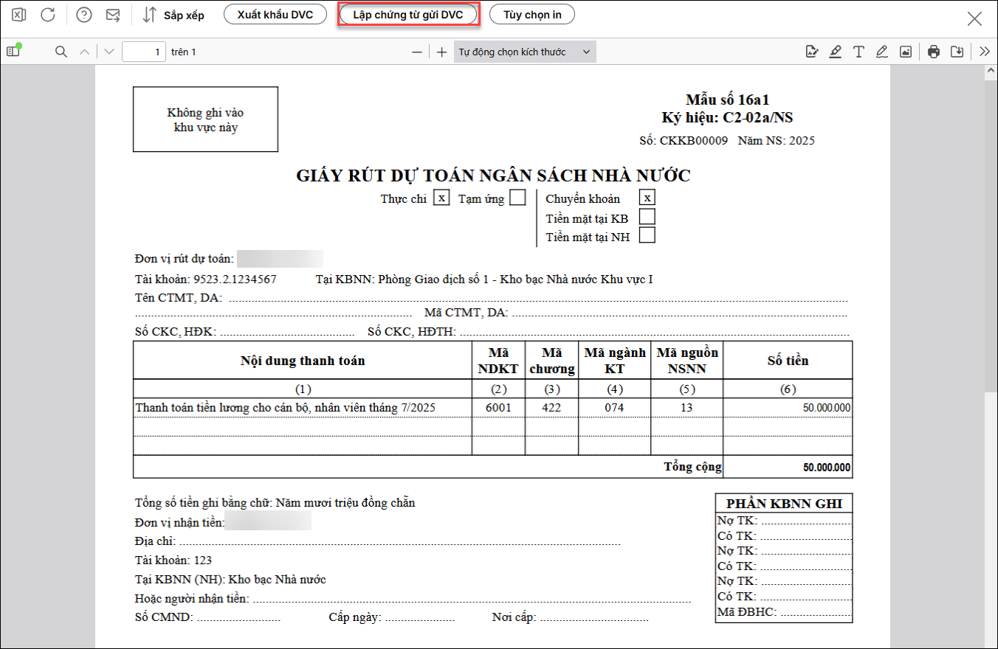998x649 pixels.
Task: Zoom in with the plus button
Action: 441,52
